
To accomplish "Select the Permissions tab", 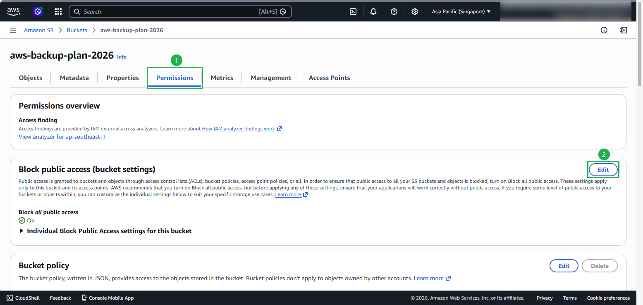I will (175, 78).
